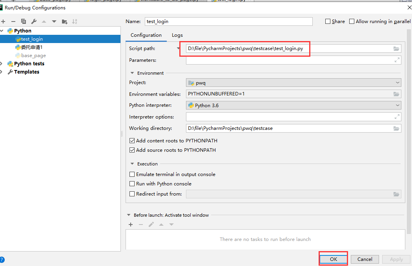The width and height of the screenshot is (412, 266).
Task: Move configuration down arrow in toolbar
Action: [54, 22]
